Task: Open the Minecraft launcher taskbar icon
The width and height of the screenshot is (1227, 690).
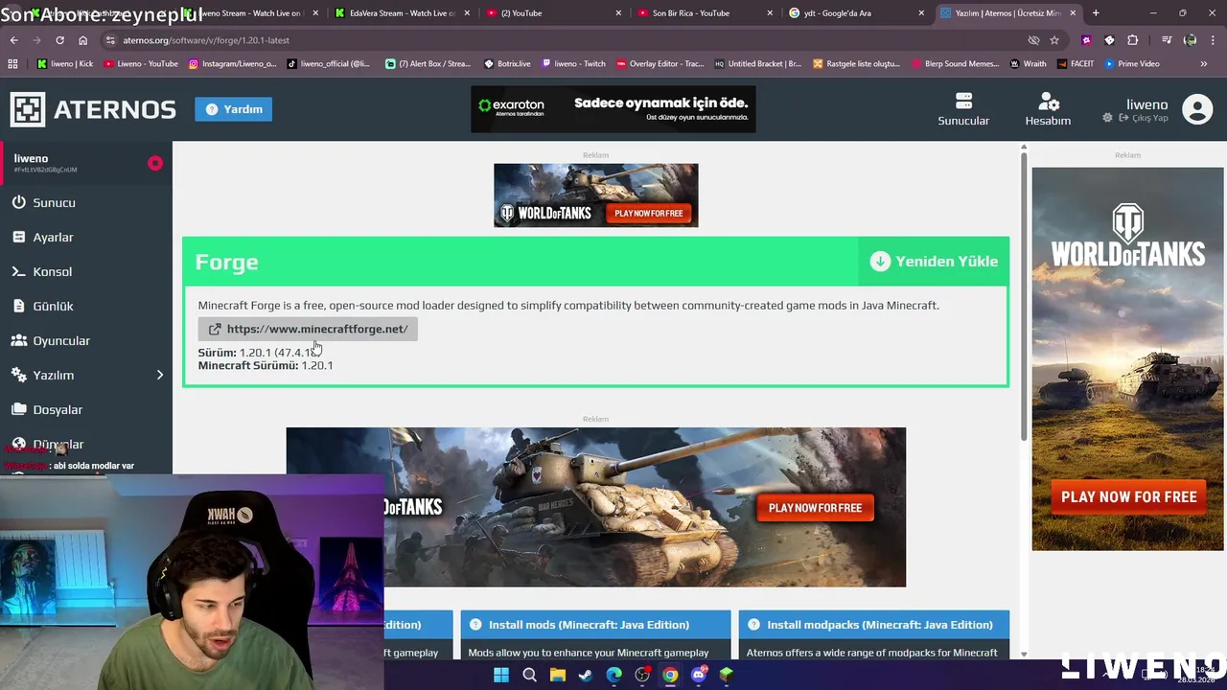Action: click(x=727, y=675)
